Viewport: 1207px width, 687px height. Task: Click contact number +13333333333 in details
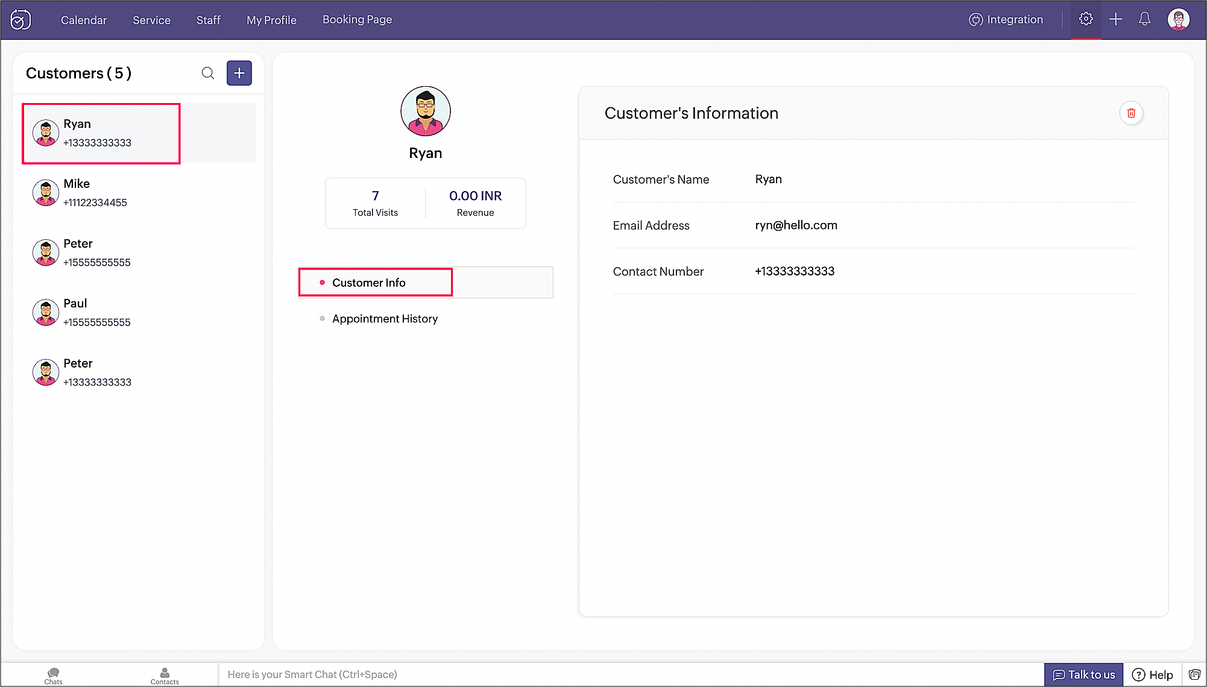(795, 271)
